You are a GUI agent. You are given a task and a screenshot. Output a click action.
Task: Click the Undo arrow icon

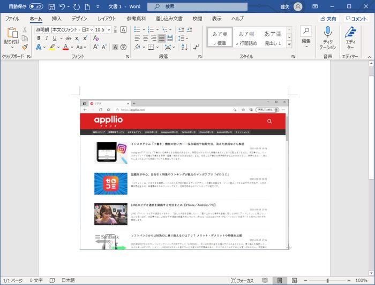[62, 6]
